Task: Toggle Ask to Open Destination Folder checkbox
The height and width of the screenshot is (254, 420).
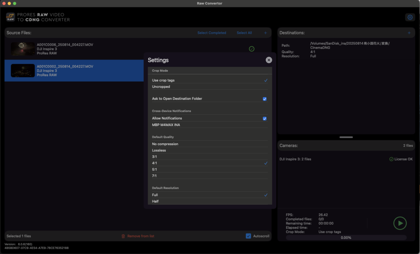Action: (x=265, y=99)
